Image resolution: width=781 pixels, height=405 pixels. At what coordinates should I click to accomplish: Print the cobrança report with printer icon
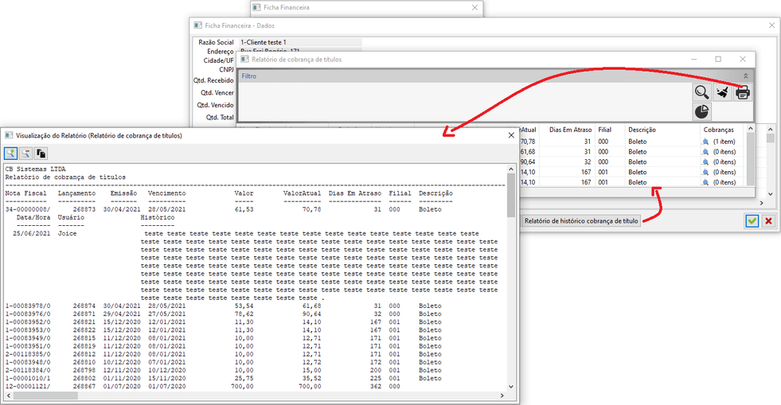pos(742,92)
